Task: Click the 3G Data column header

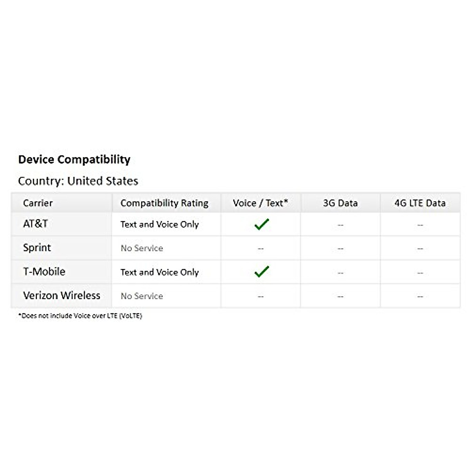Action: (340, 203)
